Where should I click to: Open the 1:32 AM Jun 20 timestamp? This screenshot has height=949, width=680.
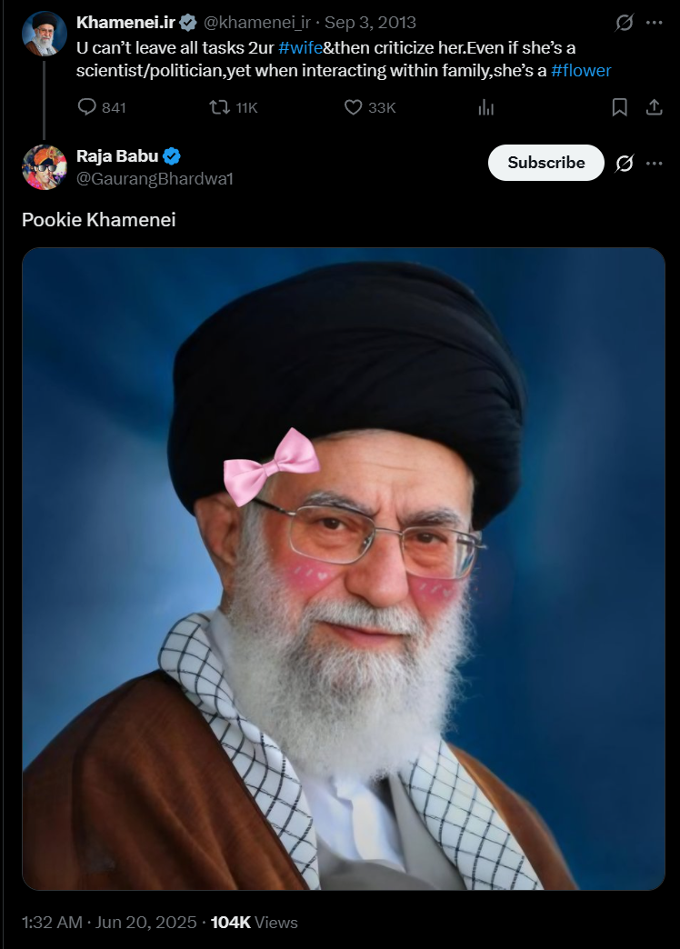click(109, 923)
